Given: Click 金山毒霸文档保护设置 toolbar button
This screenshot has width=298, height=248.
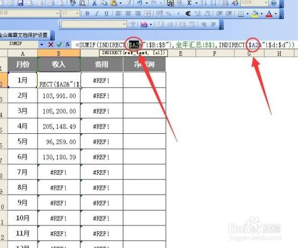Looking at the screenshot, I should [x=24, y=35].
